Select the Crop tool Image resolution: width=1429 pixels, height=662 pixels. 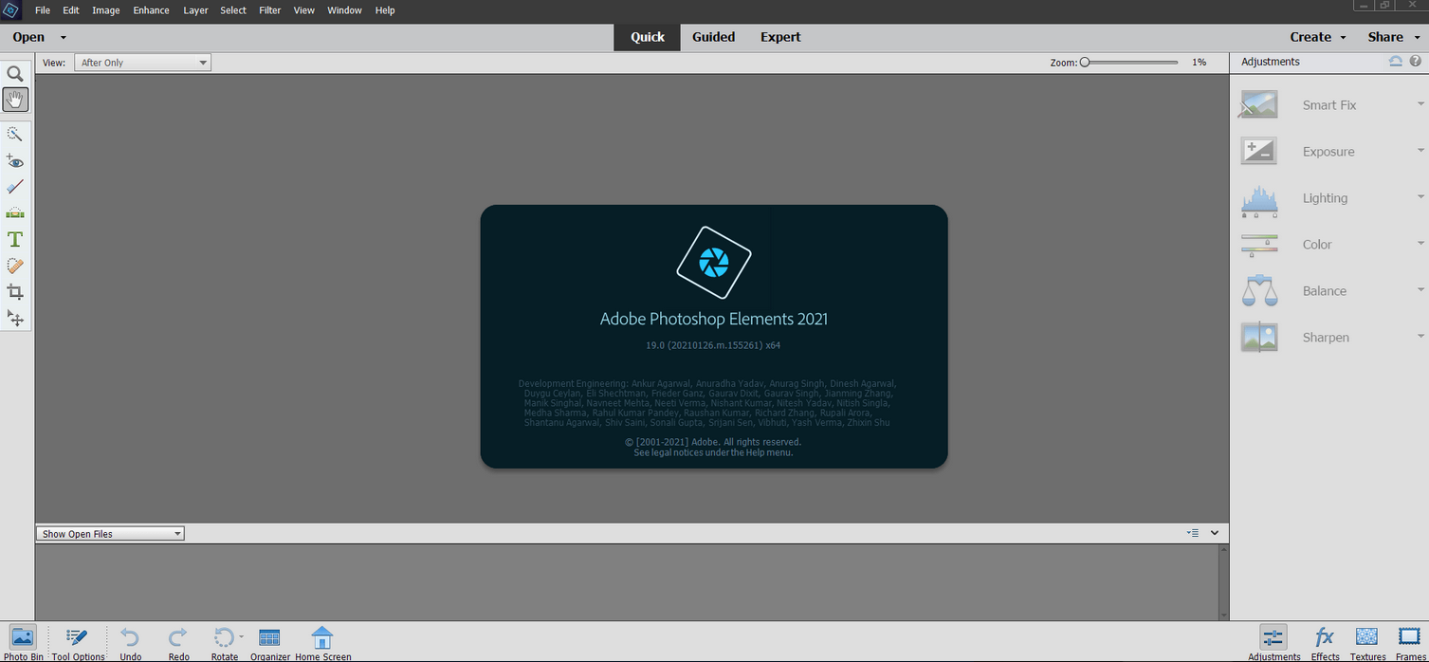pyautogui.click(x=15, y=292)
